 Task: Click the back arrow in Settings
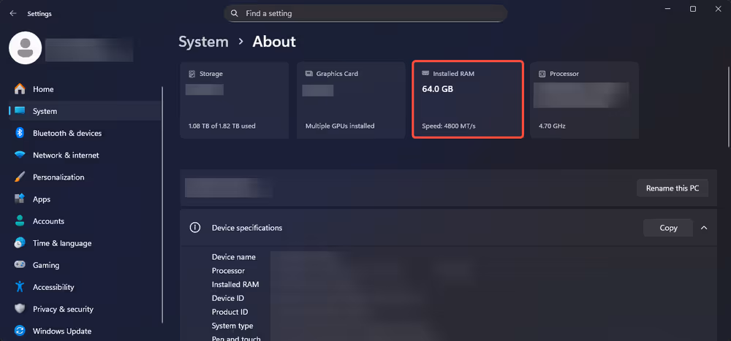click(12, 13)
